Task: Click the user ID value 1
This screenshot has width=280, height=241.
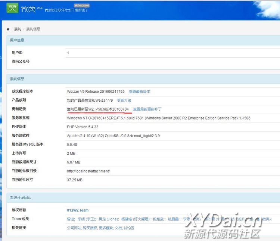Action: tap(68, 53)
